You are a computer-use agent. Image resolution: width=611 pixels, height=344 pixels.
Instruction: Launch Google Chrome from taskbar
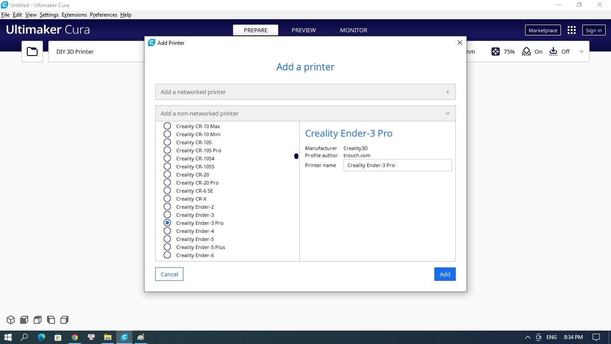click(x=75, y=337)
